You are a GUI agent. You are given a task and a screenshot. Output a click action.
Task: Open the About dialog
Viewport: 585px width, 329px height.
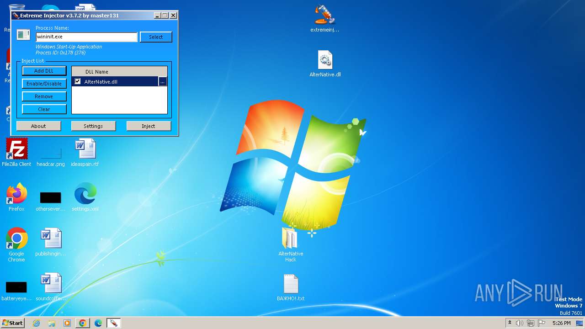[x=38, y=126]
